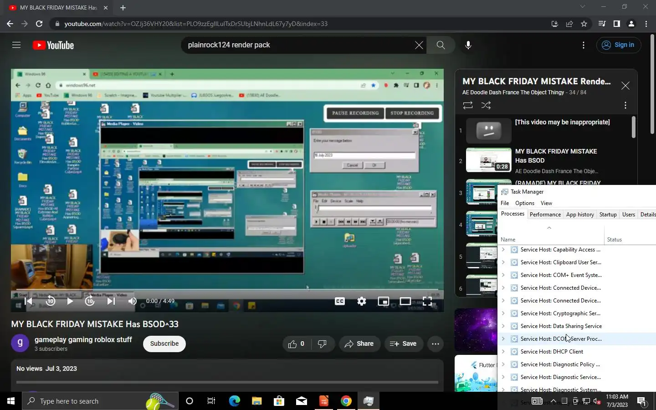Open Task Manager View menu
Viewport: 656px width, 410px height.
pos(546,203)
